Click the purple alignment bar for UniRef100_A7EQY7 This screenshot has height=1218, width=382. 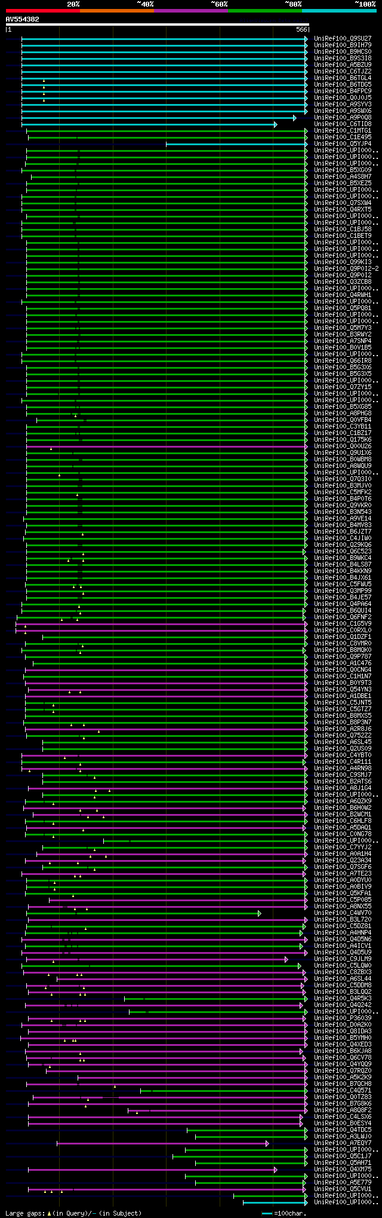pyautogui.click(x=163, y=1143)
